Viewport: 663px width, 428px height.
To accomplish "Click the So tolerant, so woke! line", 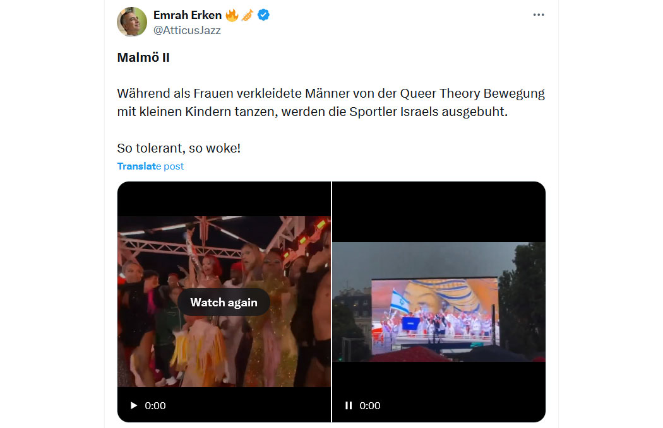I will 179,148.
